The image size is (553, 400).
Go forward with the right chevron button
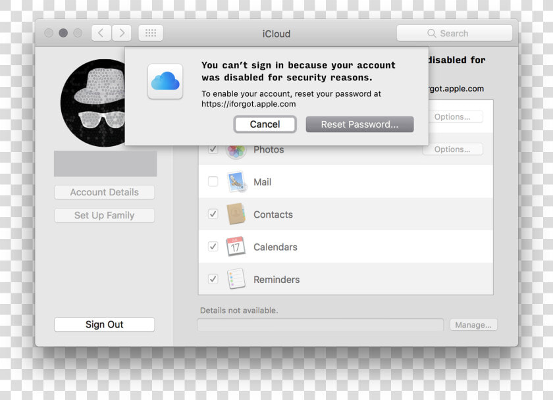(x=122, y=33)
